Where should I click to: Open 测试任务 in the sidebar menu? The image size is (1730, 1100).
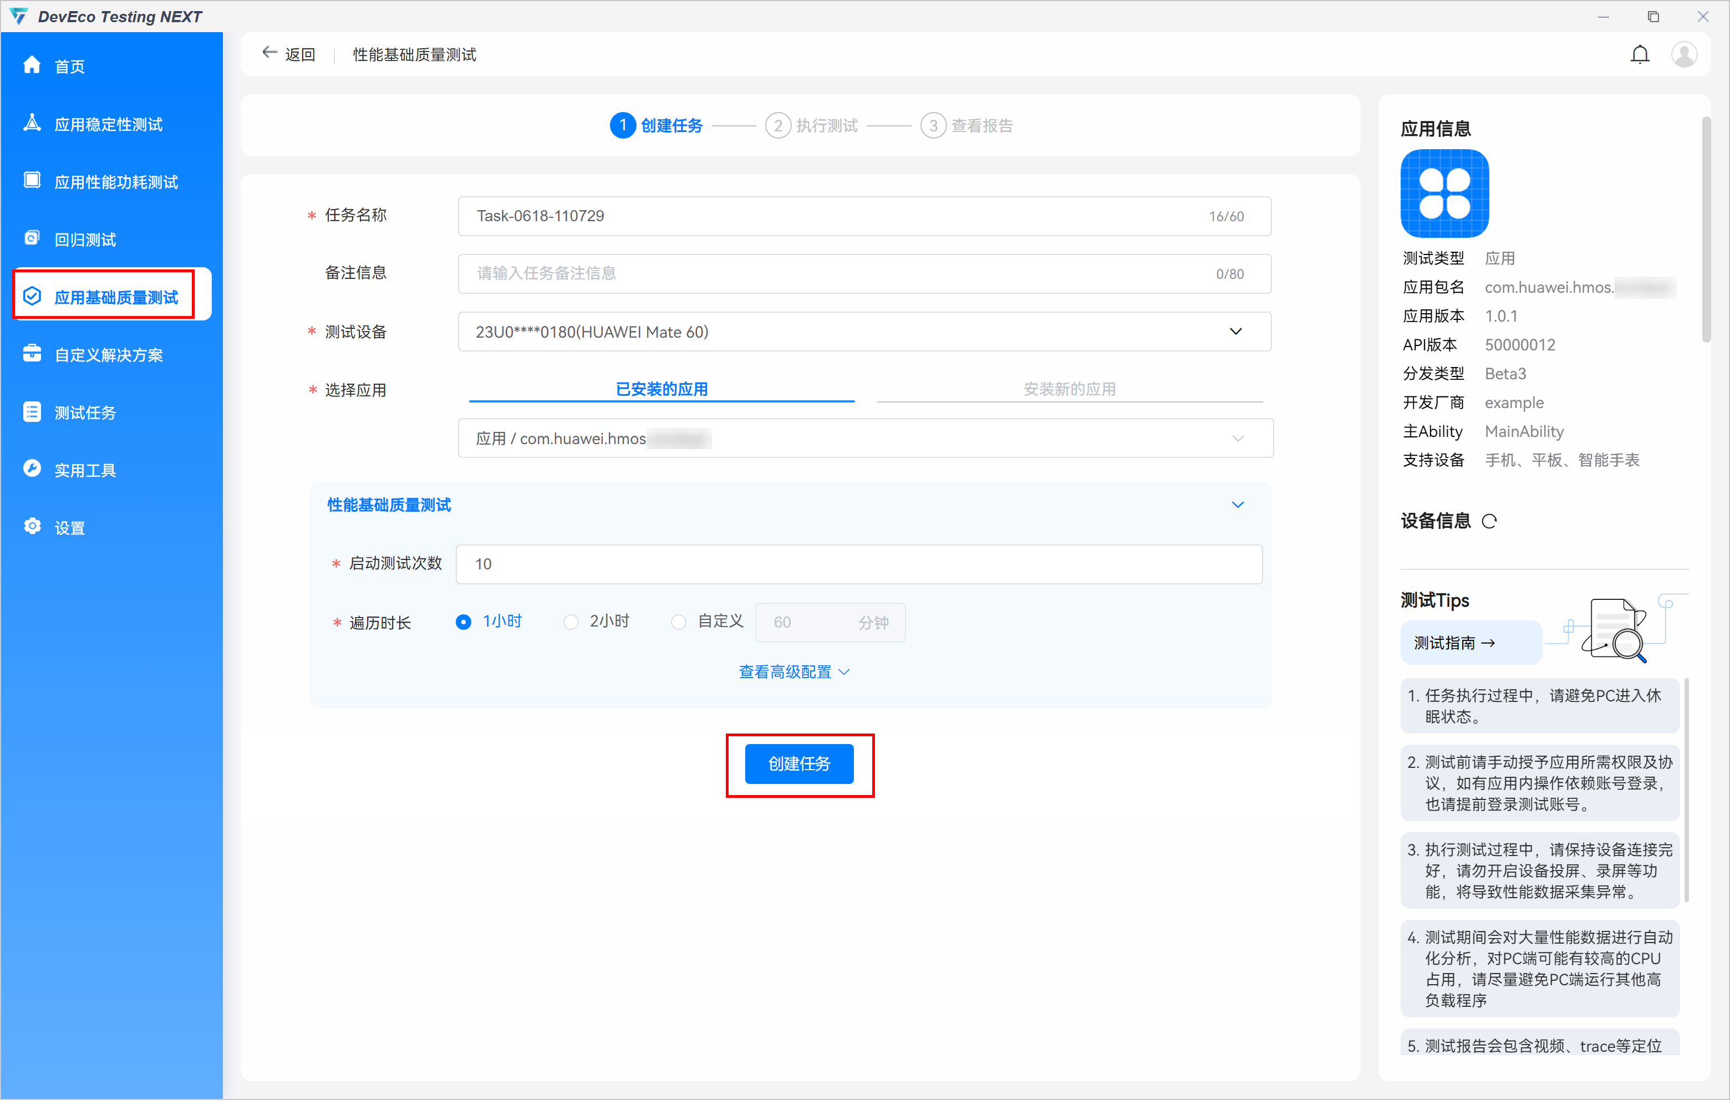(x=85, y=412)
